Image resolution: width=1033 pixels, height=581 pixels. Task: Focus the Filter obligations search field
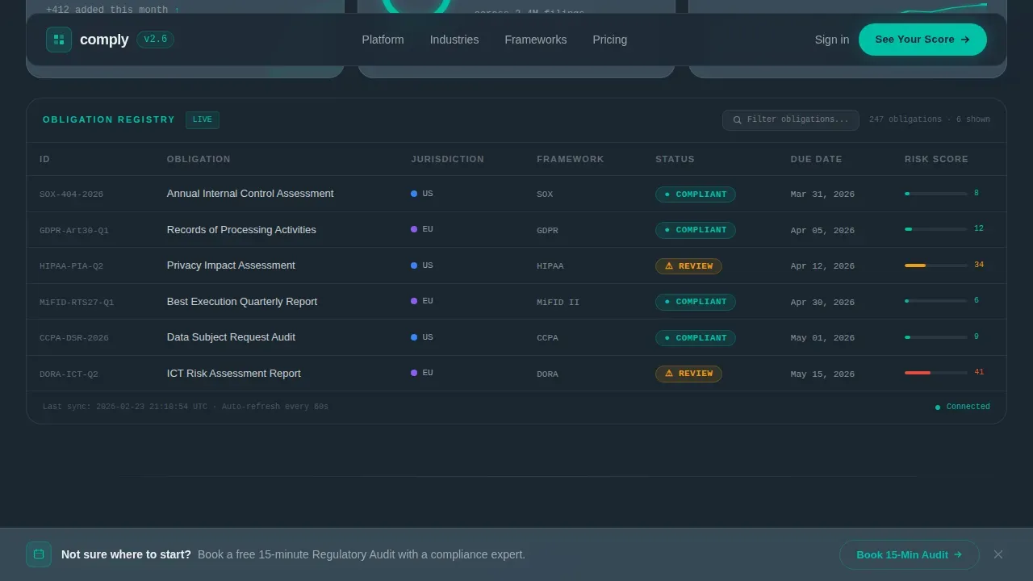[791, 119]
